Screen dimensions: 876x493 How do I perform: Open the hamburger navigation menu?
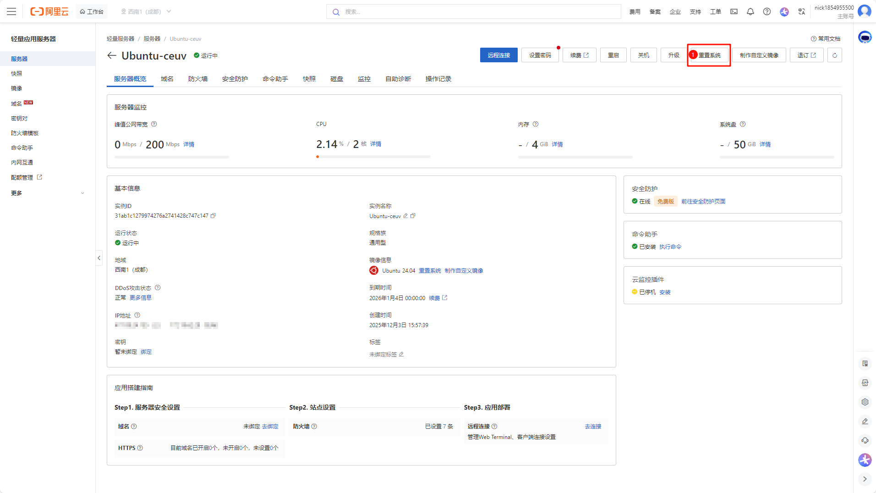click(x=11, y=11)
